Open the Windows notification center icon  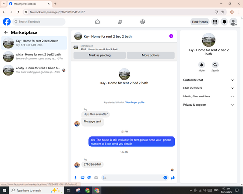coord(237,190)
